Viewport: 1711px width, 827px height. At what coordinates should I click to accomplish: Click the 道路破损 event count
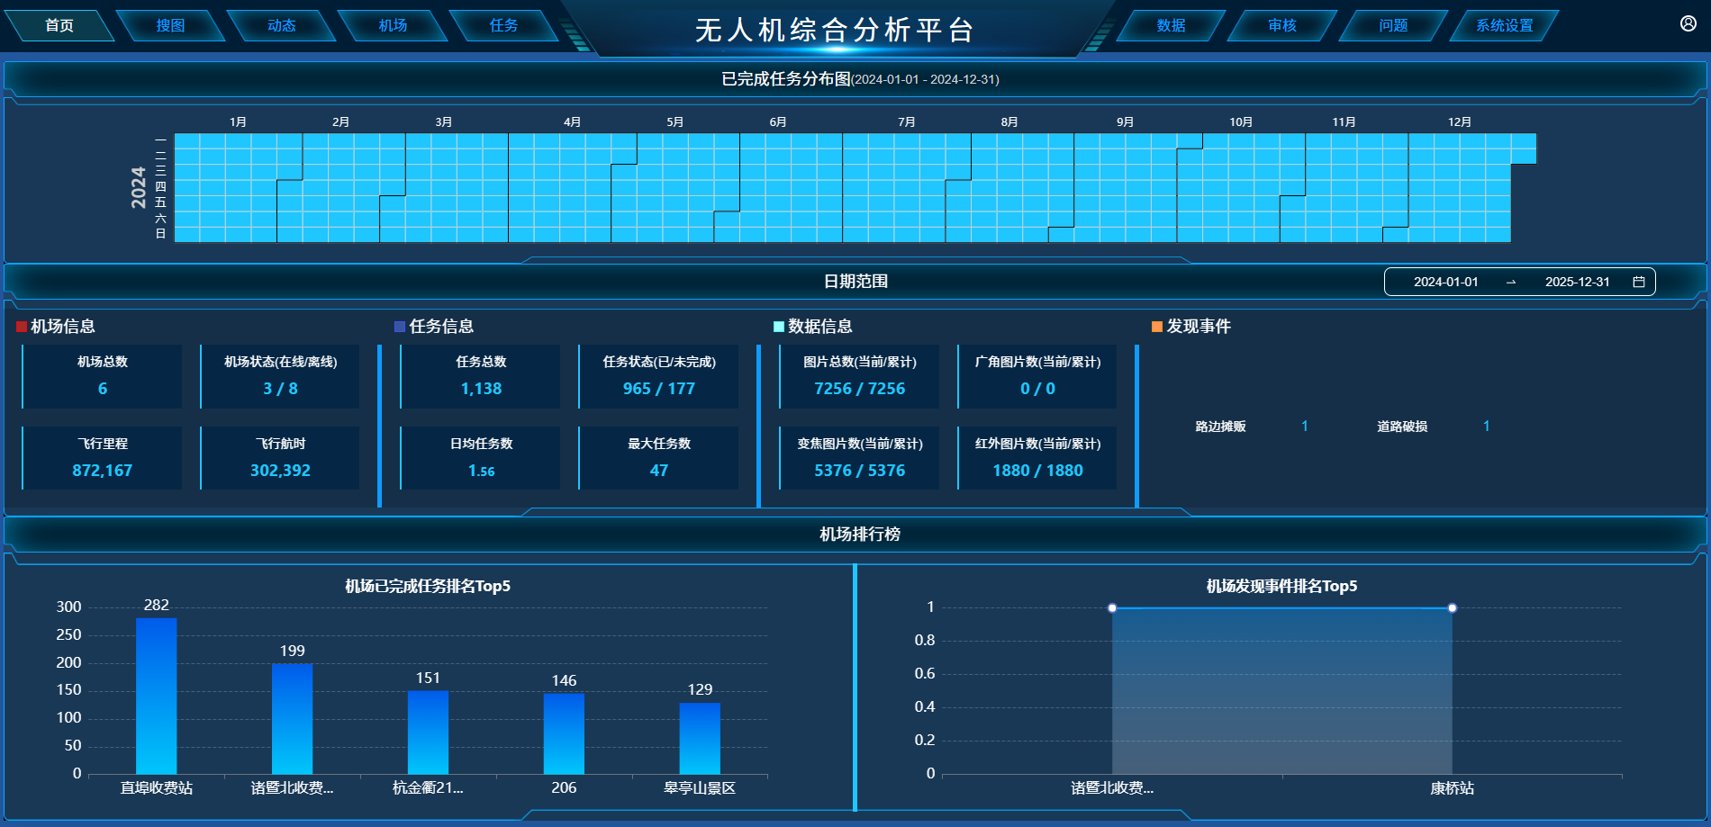pos(1486,427)
